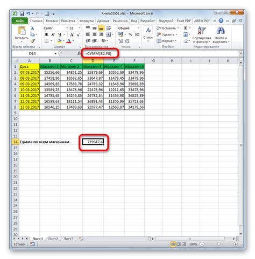The image size is (255, 259).
Task: Click Merge and Center cells icon
Action: point(108,34)
